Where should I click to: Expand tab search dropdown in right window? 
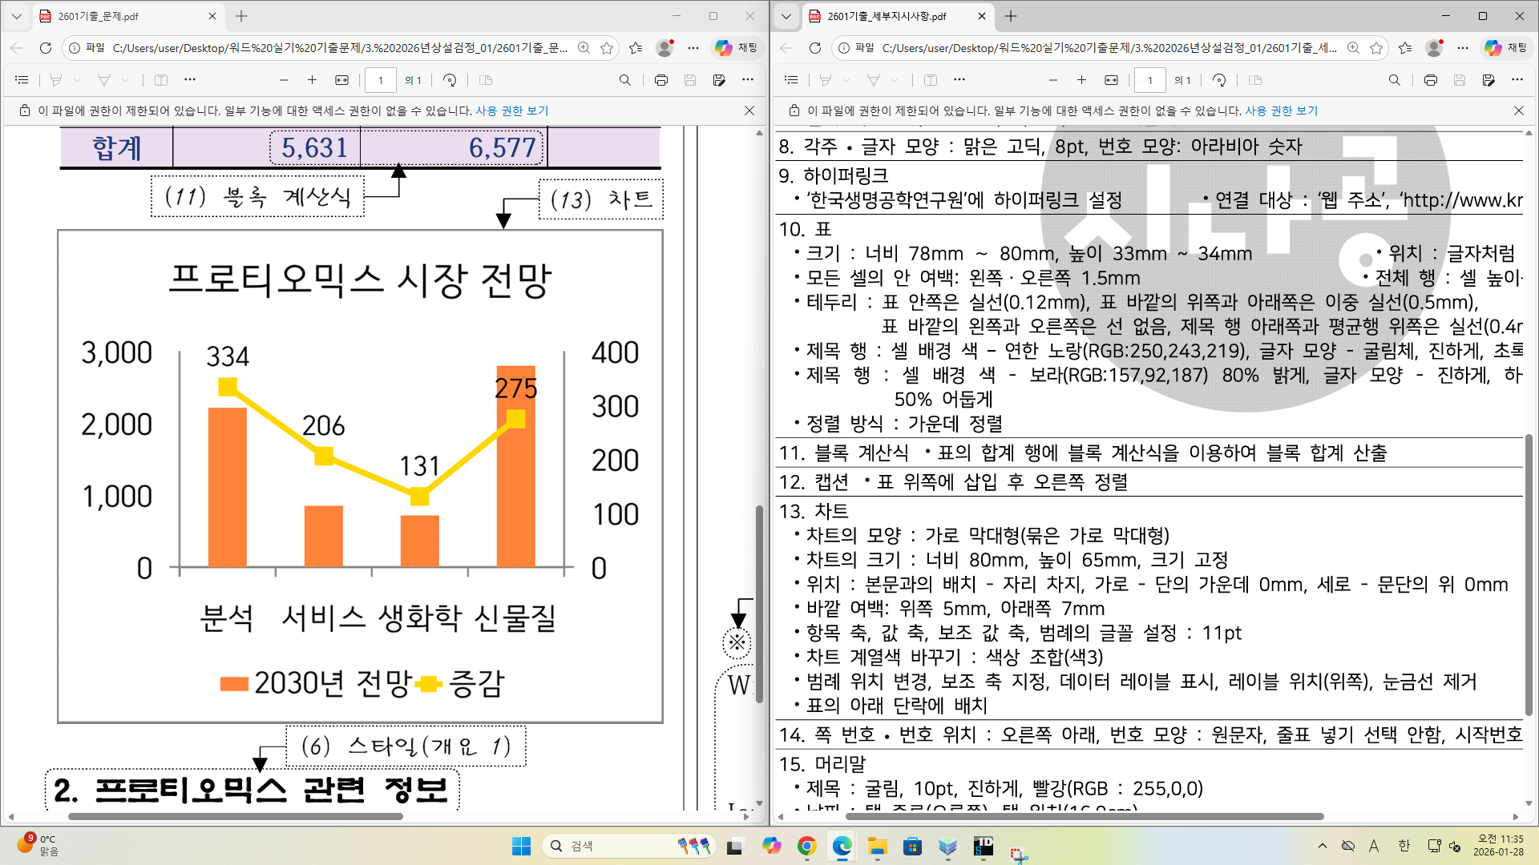coord(786,16)
